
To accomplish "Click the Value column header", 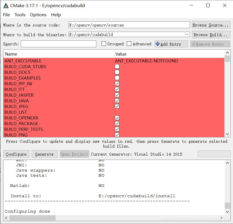I will (169, 54).
